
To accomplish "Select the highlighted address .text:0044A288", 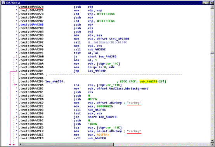I will pyautogui.click(x=31, y=24).
